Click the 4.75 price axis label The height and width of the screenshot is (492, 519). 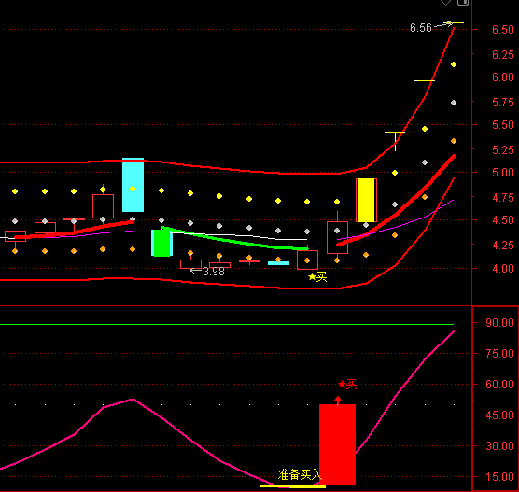pos(503,198)
